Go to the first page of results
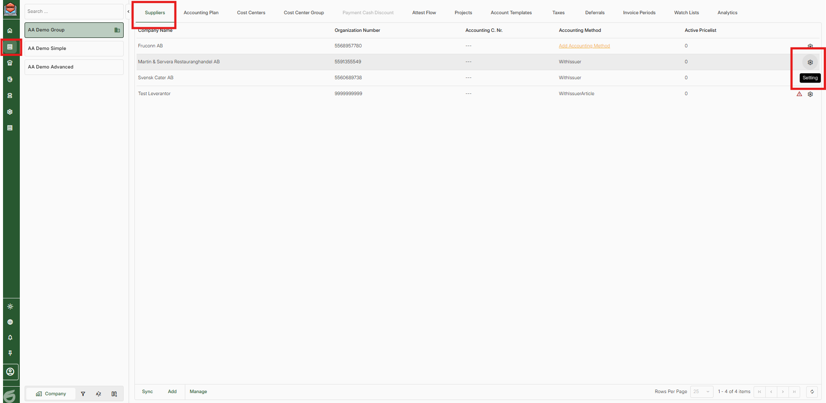 760,392
